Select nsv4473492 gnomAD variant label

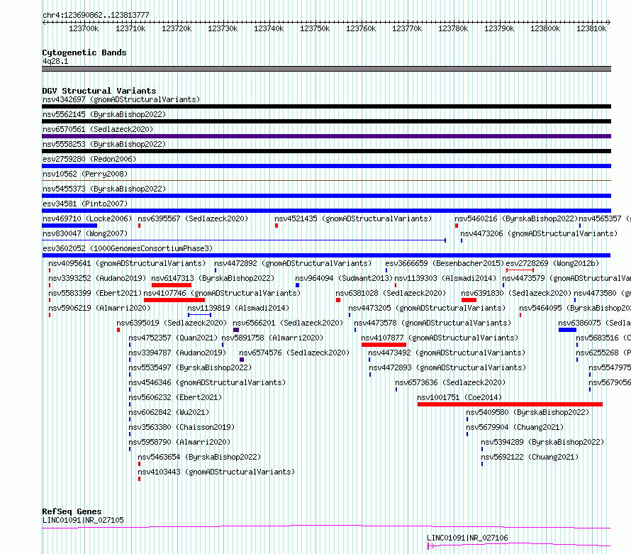[x=447, y=353]
